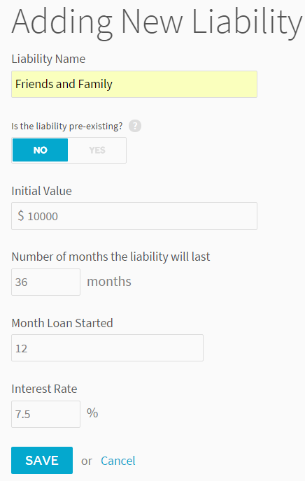Click into the Liability Name field
The width and height of the screenshot is (305, 481).
[x=134, y=85]
